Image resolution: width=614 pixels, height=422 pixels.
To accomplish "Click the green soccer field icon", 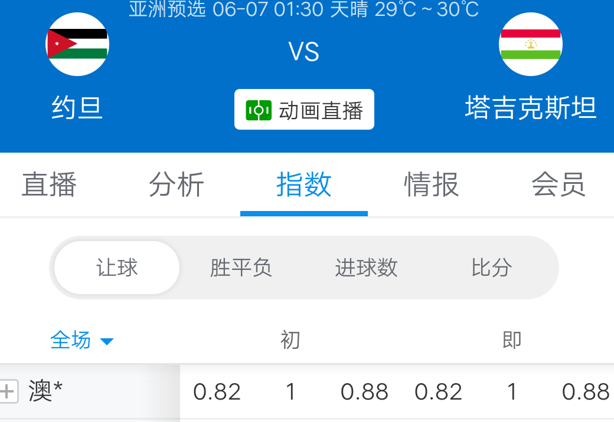I will [259, 110].
